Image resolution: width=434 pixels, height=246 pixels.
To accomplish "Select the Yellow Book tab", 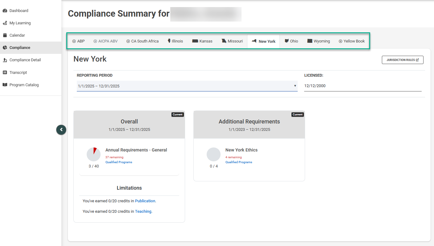I will 352,41.
